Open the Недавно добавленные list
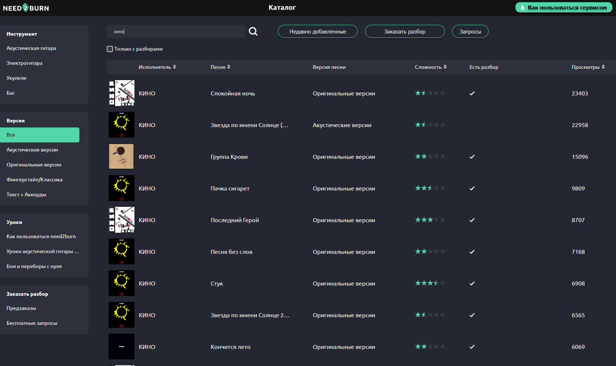The height and width of the screenshot is (366, 616). pyautogui.click(x=318, y=31)
